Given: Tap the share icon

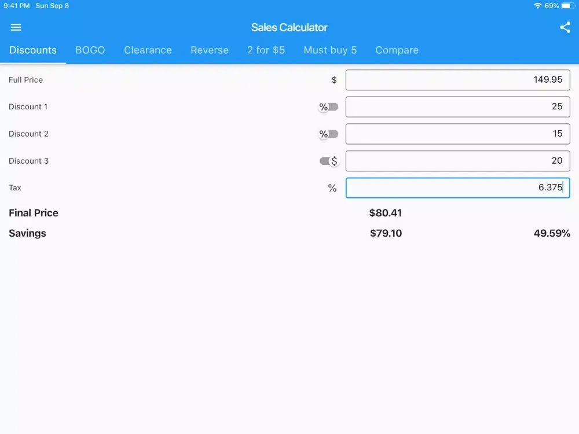Looking at the screenshot, I should click(565, 27).
